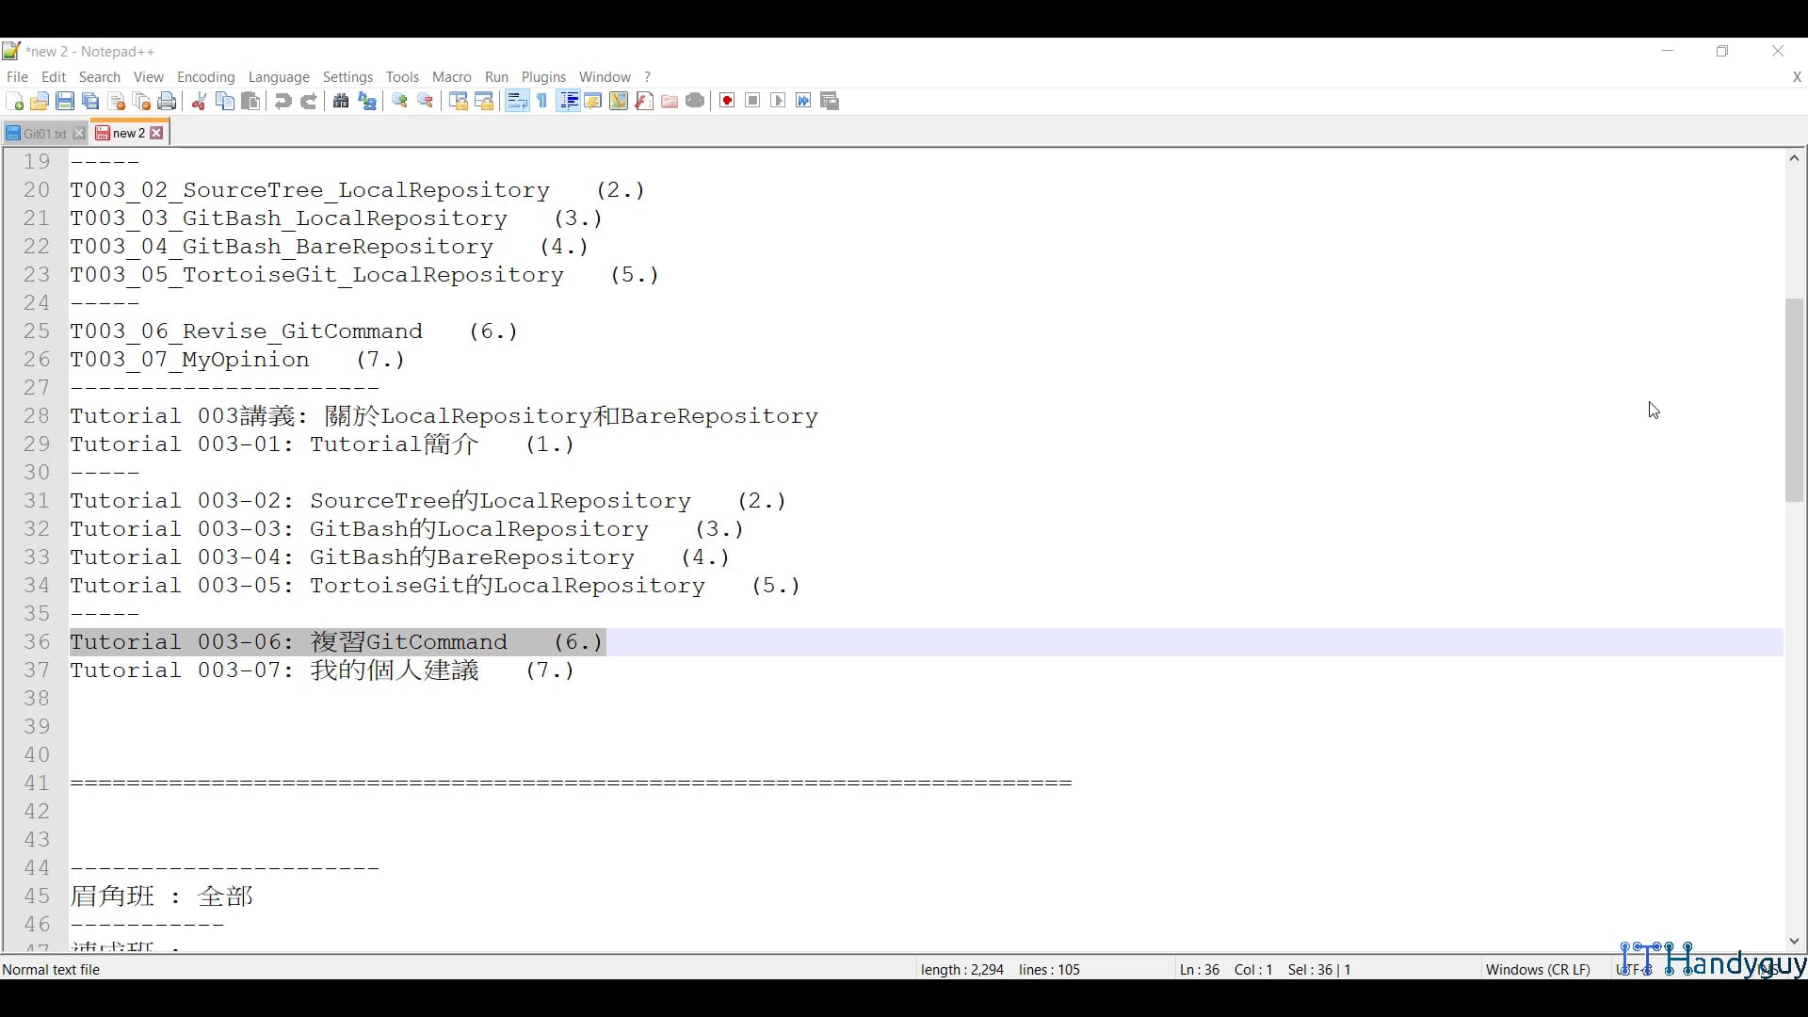Click the vertical scrollbar thumb
Image resolution: width=1808 pixels, height=1017 pixels.
(x=1794, y=400)
